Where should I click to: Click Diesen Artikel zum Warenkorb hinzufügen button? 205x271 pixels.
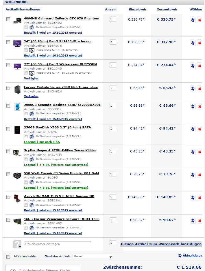coord(161,244)
